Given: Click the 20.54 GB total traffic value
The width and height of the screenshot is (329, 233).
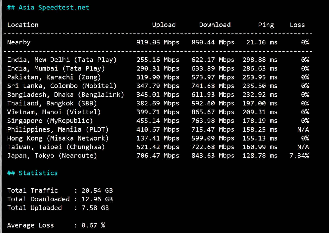Looking at the screenshot, I should (x=97, y=191).
